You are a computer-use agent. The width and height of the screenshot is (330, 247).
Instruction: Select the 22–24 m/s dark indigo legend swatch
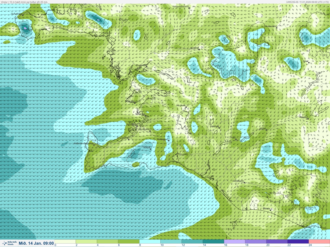click(298, 241)
